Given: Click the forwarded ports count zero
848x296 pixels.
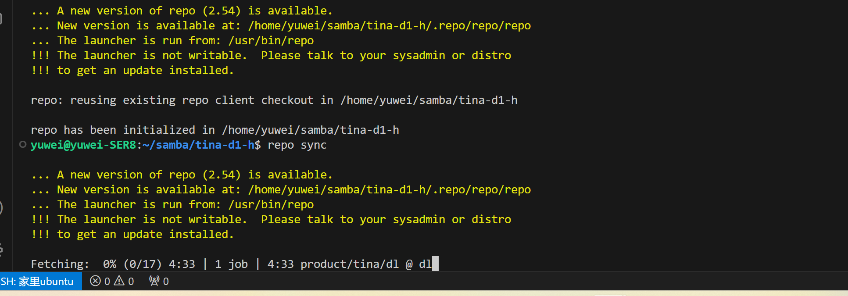Looking at the screenshot, I should 166,282.
